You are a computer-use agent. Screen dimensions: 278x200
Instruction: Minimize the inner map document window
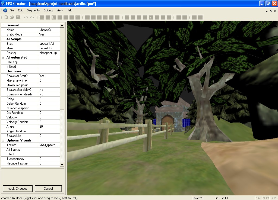267,11
